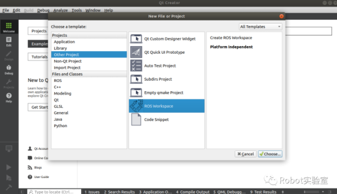Click the ROS Workspace robot arm icon
Screen dimensions: 337x194
[136, 106]
